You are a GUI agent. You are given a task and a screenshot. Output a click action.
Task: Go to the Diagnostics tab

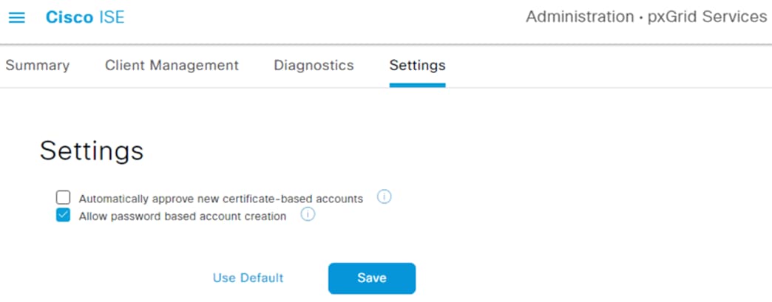click(x=314, y=66)
